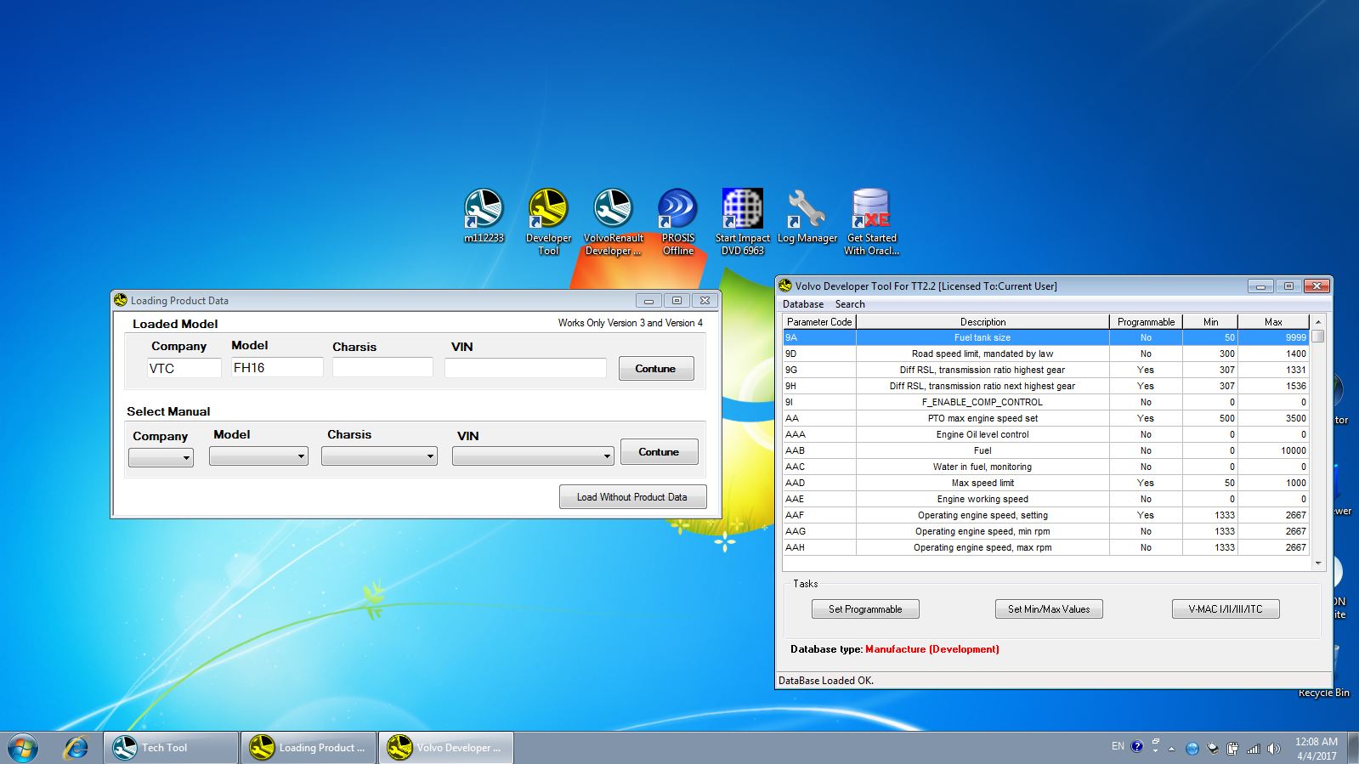Select row 9H Diff RSL next highest gear
The width and height of the screenshot is (1359, 764).
[x=1045, y=386]
